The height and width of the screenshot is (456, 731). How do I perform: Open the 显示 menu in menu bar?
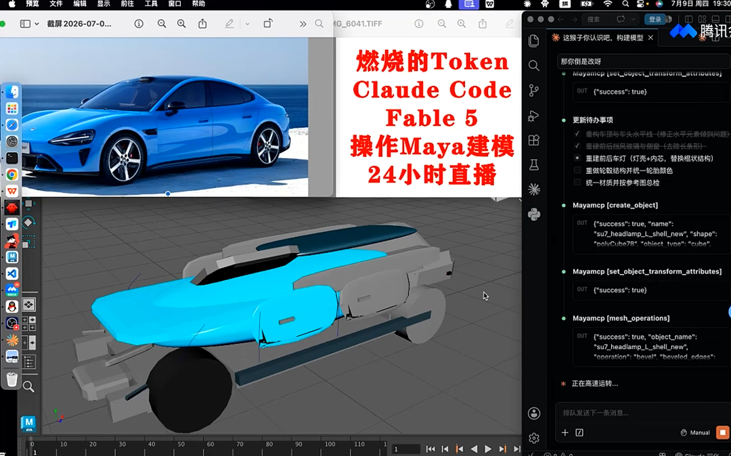tap(104, 4)
